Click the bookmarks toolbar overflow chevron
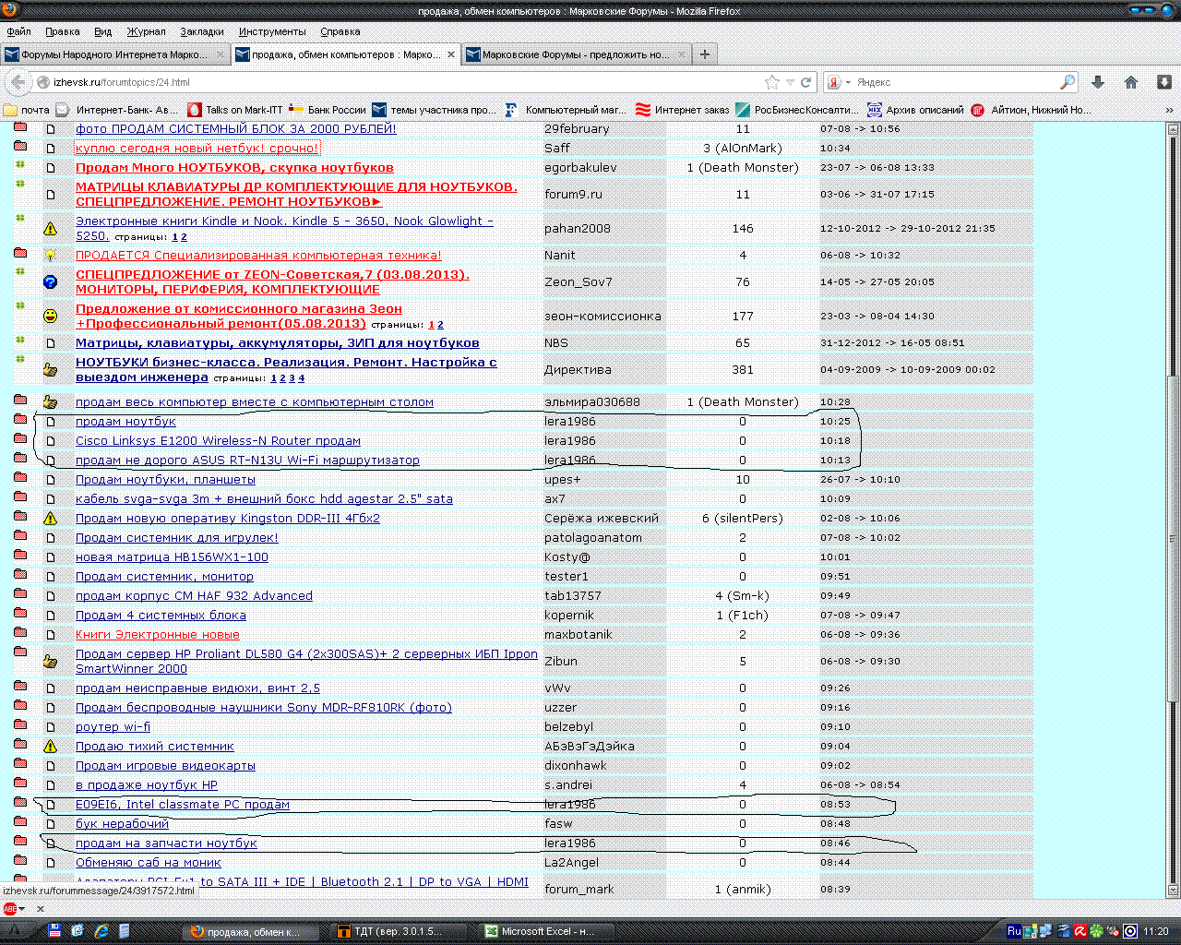Image resolution: width=1181 pixels, height=945 pixels. (x=1170, y=110)
